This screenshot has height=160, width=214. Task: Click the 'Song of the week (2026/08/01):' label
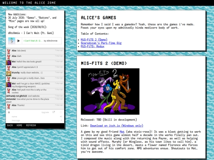(x=27, y=27)
